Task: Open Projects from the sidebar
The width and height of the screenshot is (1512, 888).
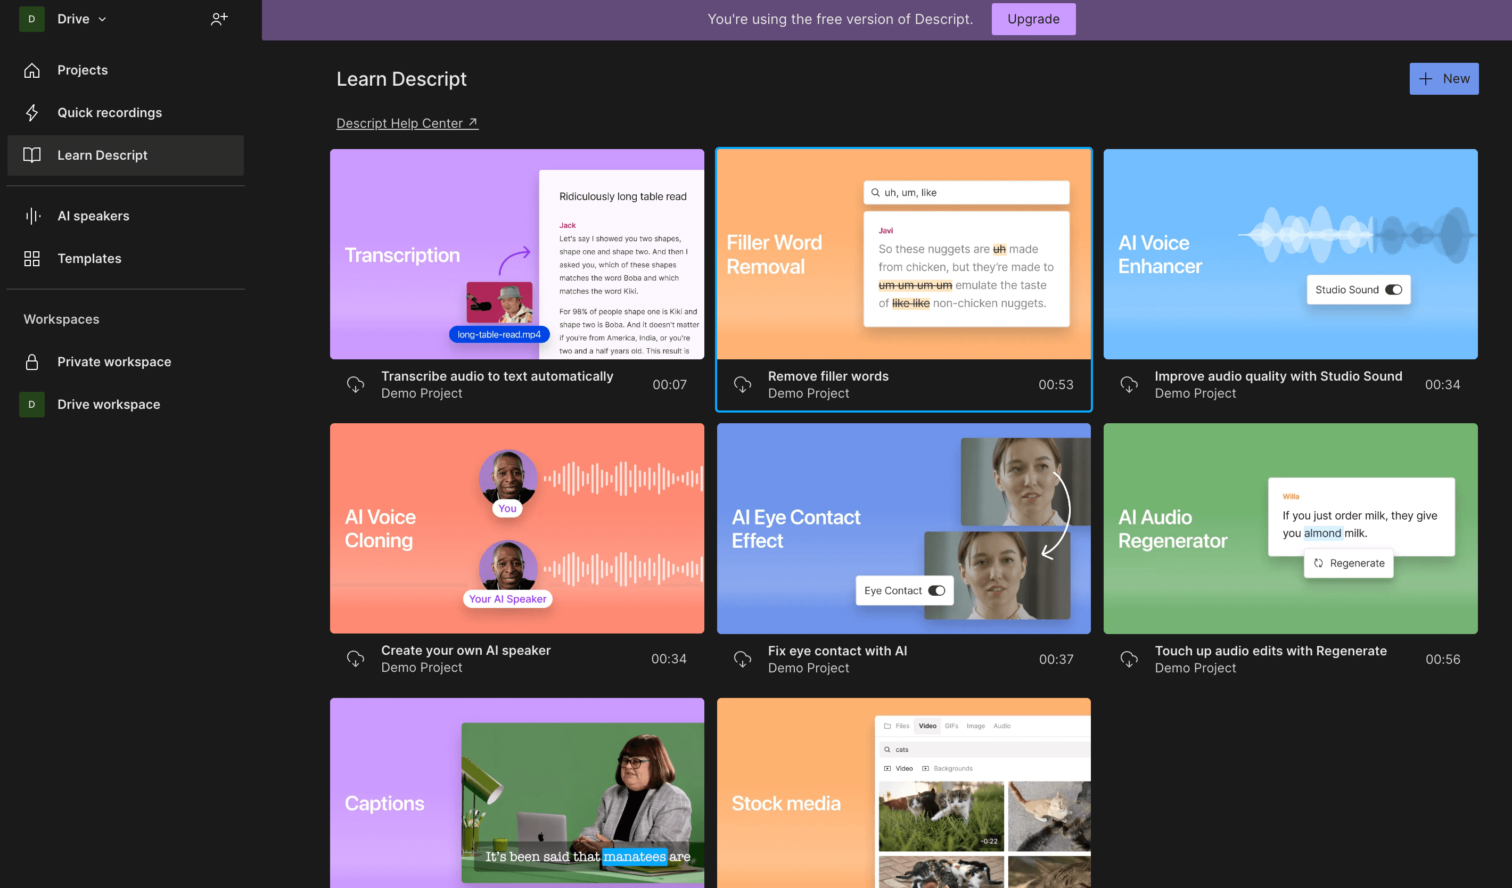Action: pyautogui.click(x=125, y=70)
